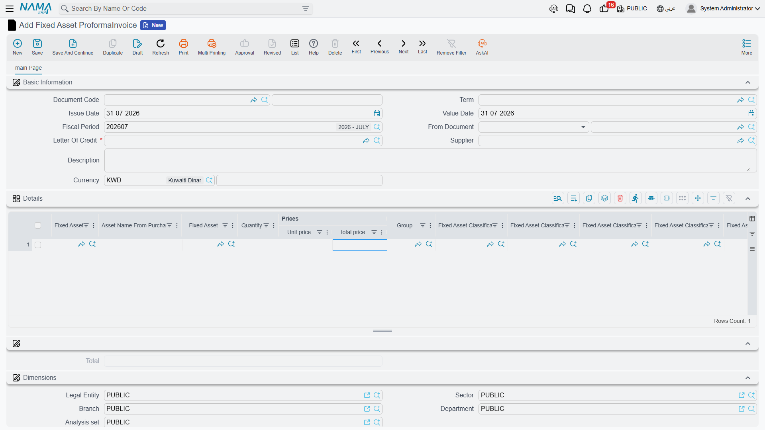This screenshot has width=765, height=430.
Task: Print the document
Action: [x=184, y=47]
